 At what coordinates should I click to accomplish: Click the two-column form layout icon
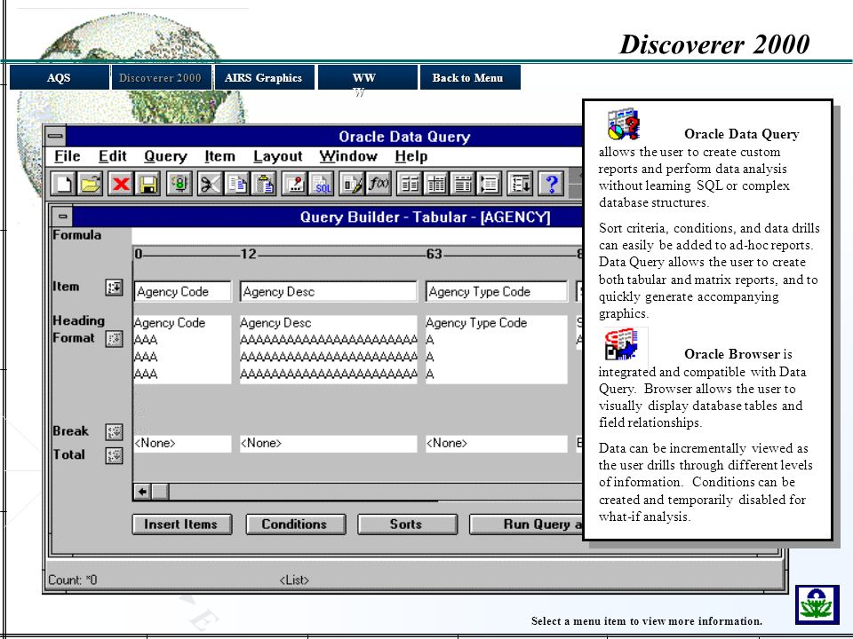[410, 185]
